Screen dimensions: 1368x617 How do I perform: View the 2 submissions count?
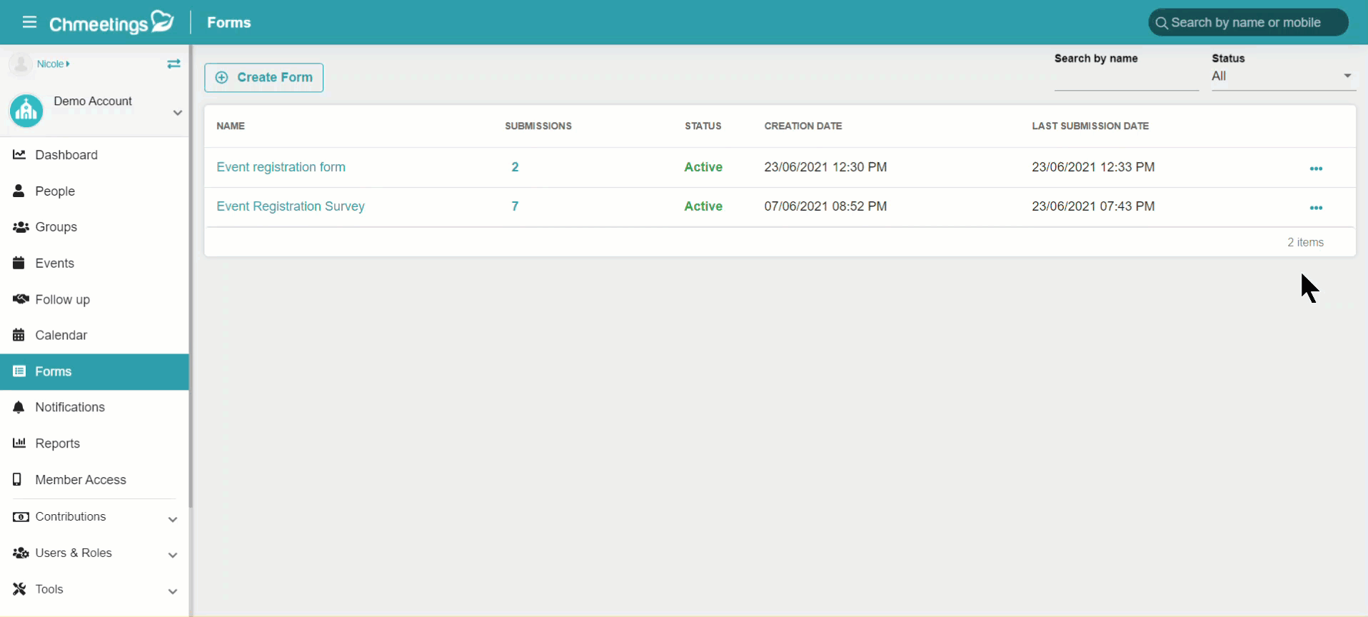(x=515, y=167)
